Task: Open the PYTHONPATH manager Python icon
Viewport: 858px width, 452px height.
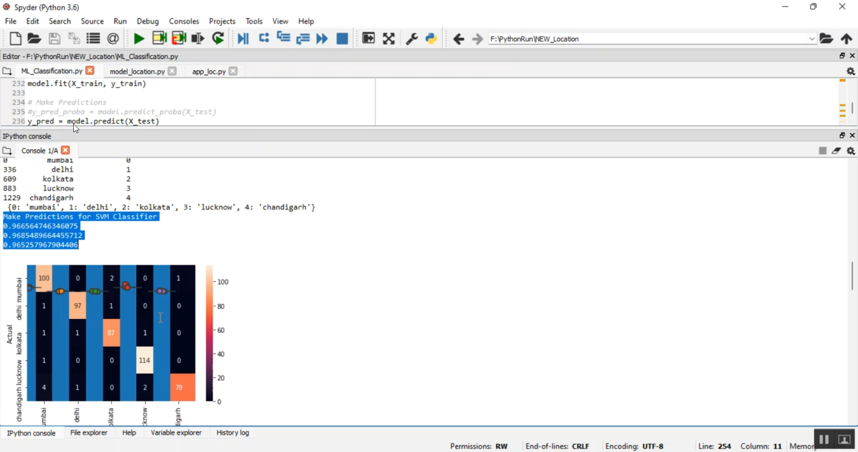Action: pyautogui.click(x=431, y=39)
